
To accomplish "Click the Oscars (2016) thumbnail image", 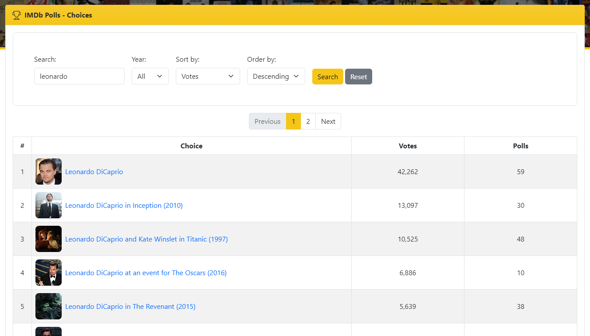I will coord(49,273).
